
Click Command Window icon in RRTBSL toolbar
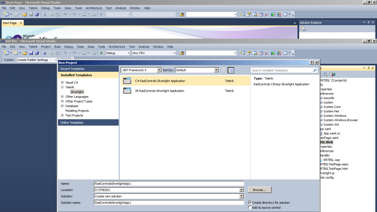point(285,53)
